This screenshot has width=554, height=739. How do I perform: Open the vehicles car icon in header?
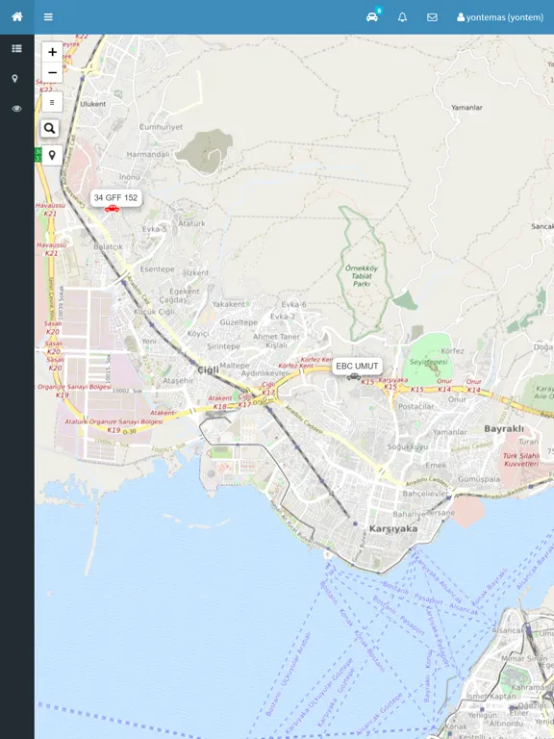pos(372,17)
